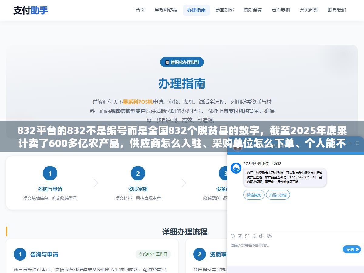Select the 办理指南 nav tab

[x=196, y=10]
